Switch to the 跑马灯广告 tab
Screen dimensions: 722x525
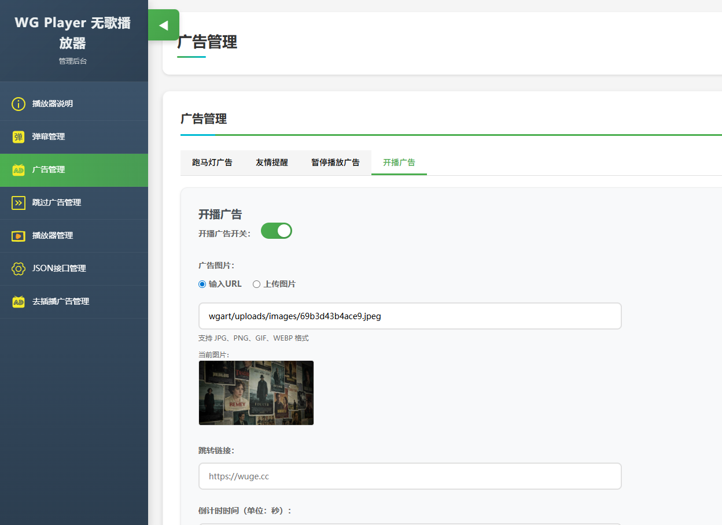(212, 162)
